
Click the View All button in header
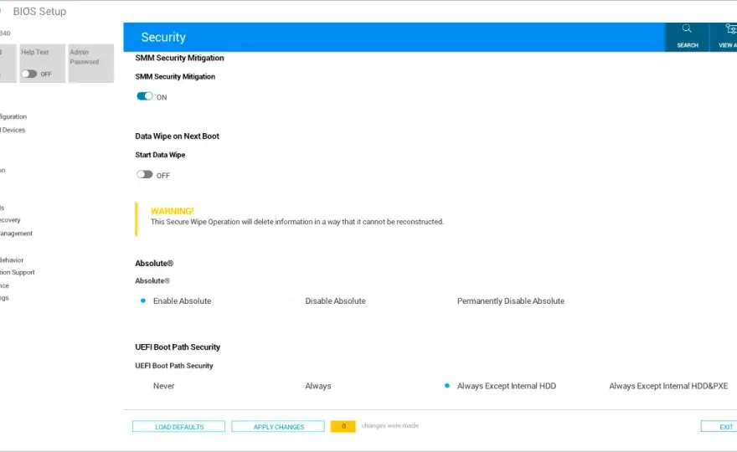(x=724, y=37)
